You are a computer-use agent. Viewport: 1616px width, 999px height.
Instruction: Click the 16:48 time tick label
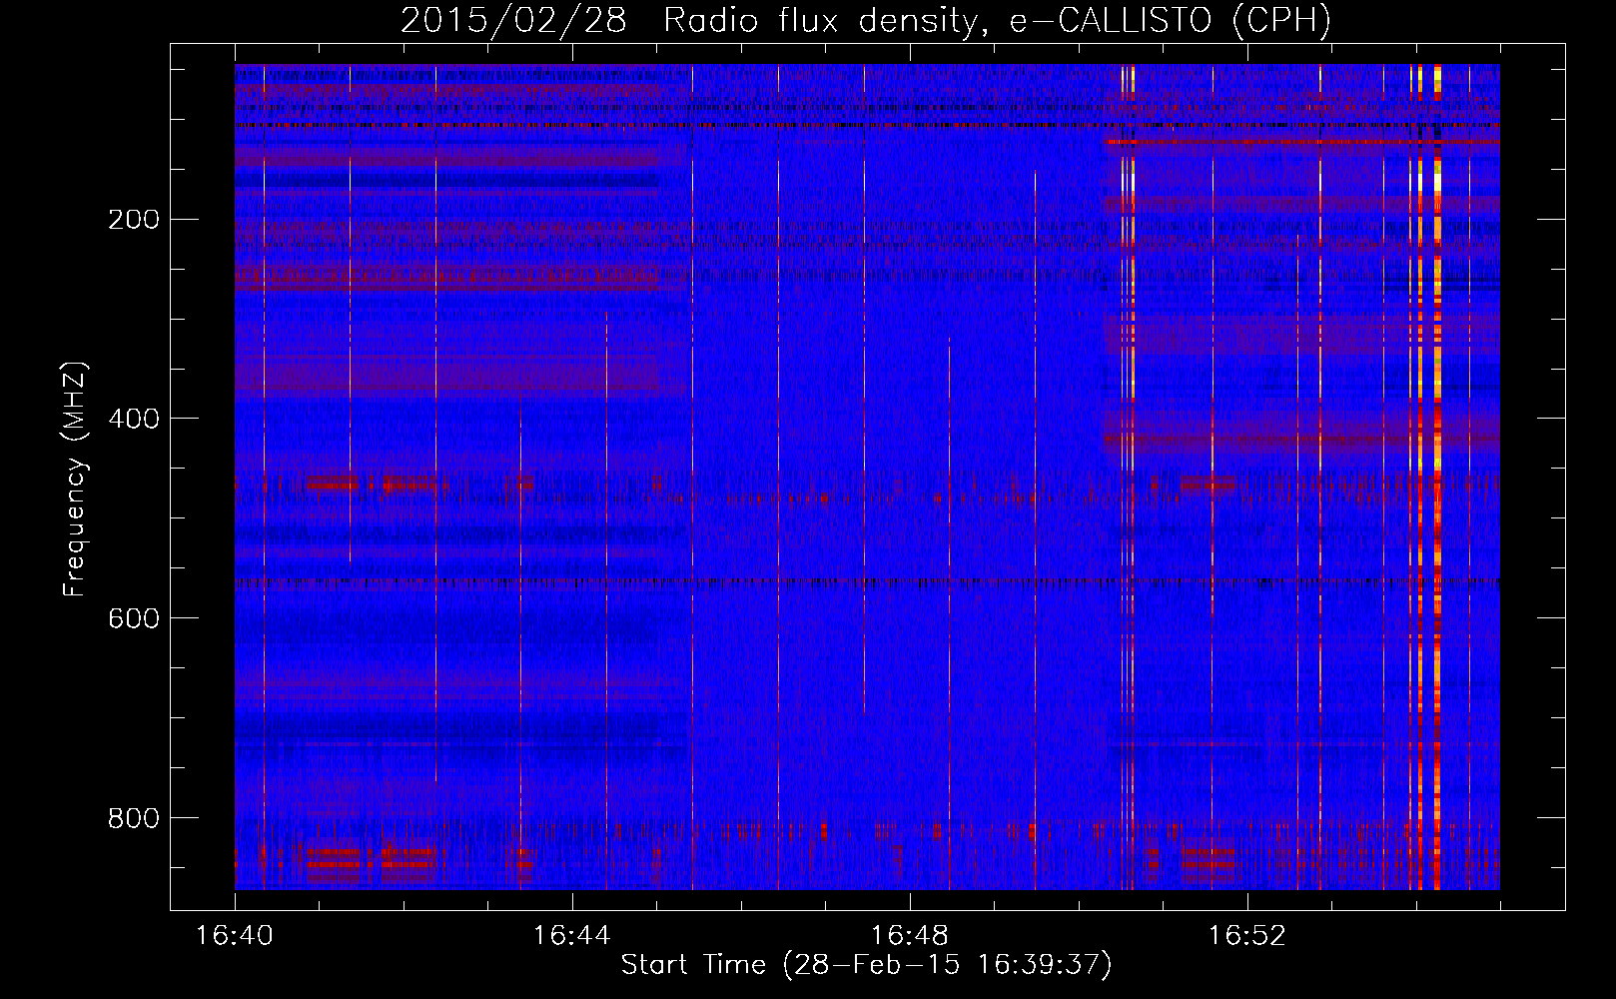coord(910,936)
